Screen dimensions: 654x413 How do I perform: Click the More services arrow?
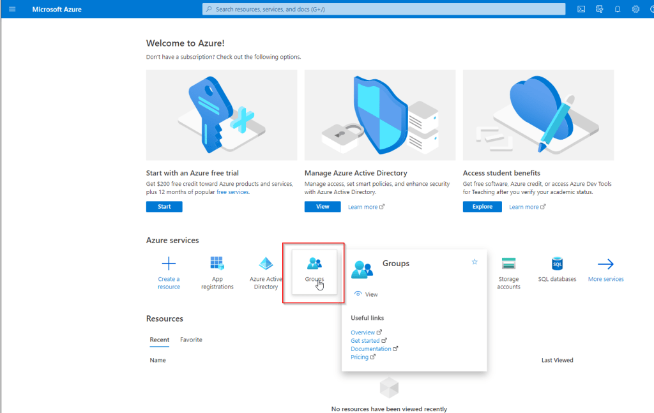coord(605,264)
